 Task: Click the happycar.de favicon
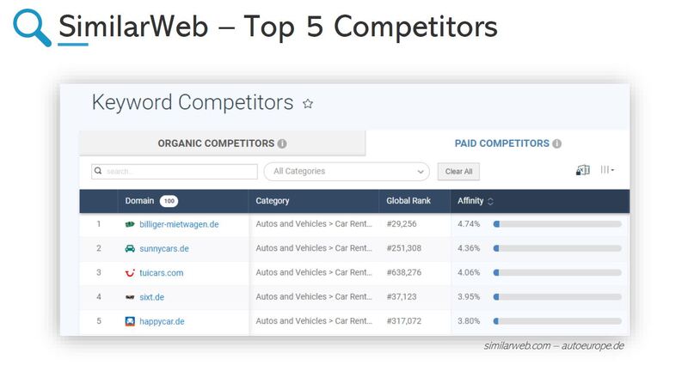pos(130,321)
